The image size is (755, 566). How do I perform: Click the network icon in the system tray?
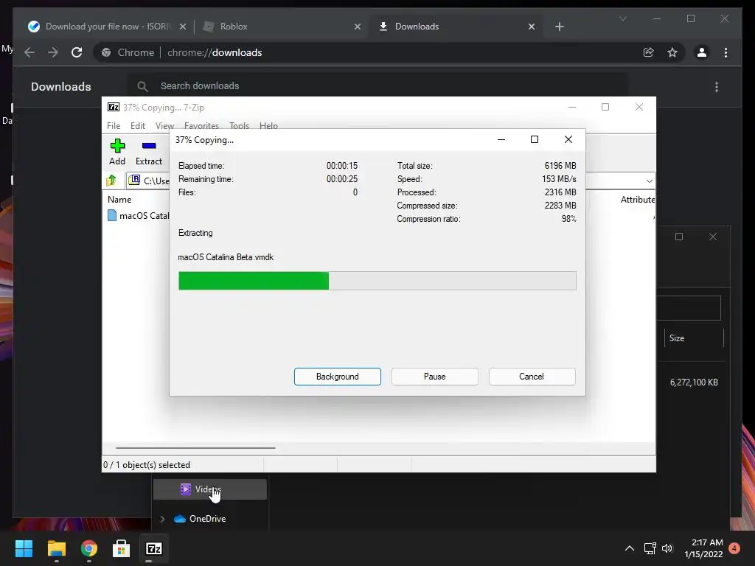point(650,548)
